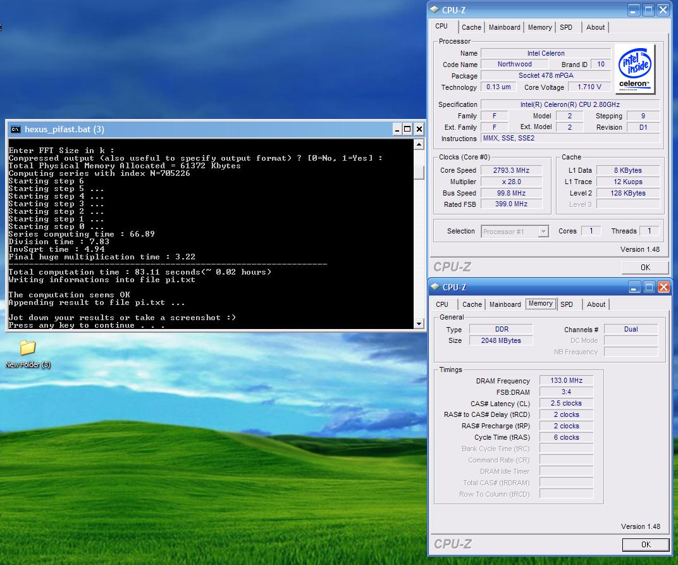Minimize the upper CPU-Z window

coord(632,10)
